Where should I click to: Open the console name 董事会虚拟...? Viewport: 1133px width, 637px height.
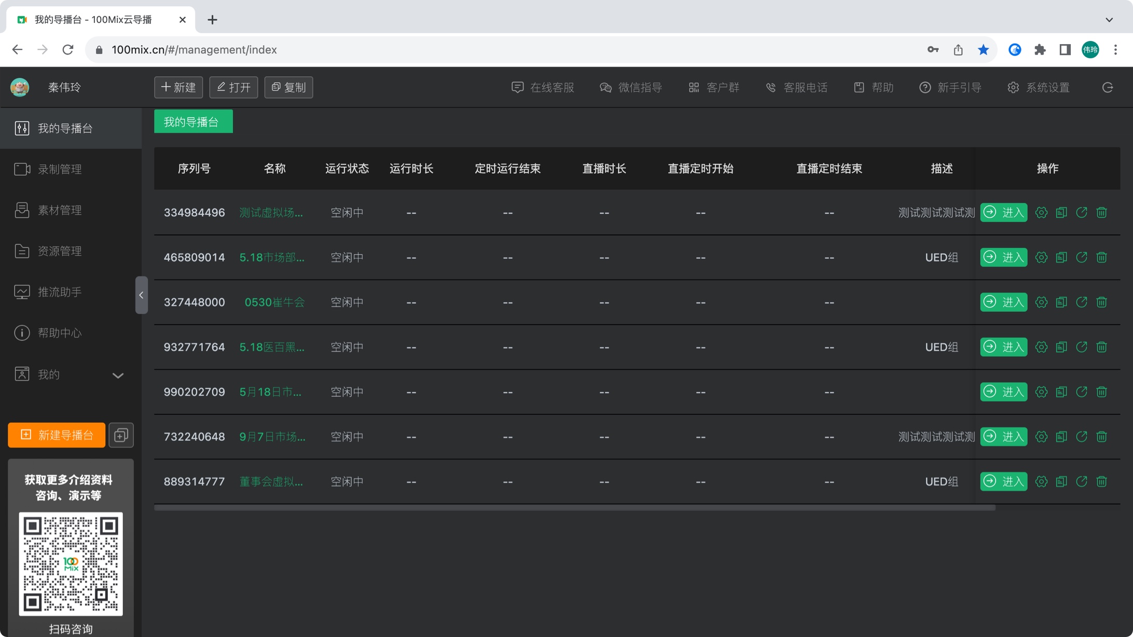[x=271, y=481]
